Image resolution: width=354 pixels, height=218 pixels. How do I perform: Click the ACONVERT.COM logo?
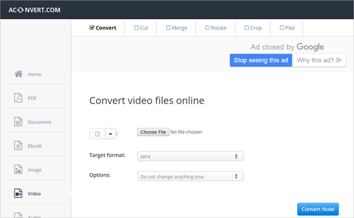tap(35, 10)
